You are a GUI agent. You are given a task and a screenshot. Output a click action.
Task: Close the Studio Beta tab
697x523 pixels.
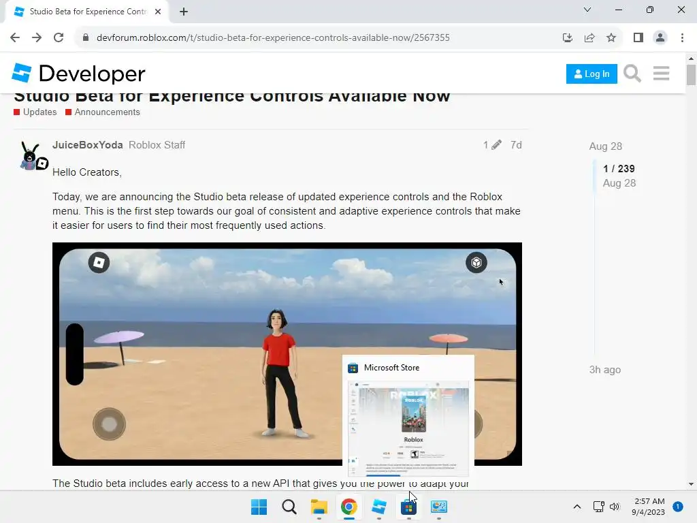158,12
